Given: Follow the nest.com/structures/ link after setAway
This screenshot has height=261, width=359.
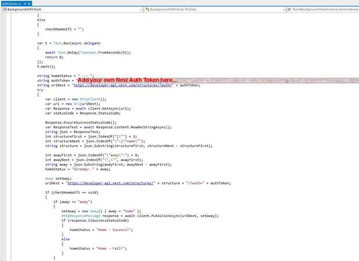Looking at the screenshot, I should click(x=111, y=183).
